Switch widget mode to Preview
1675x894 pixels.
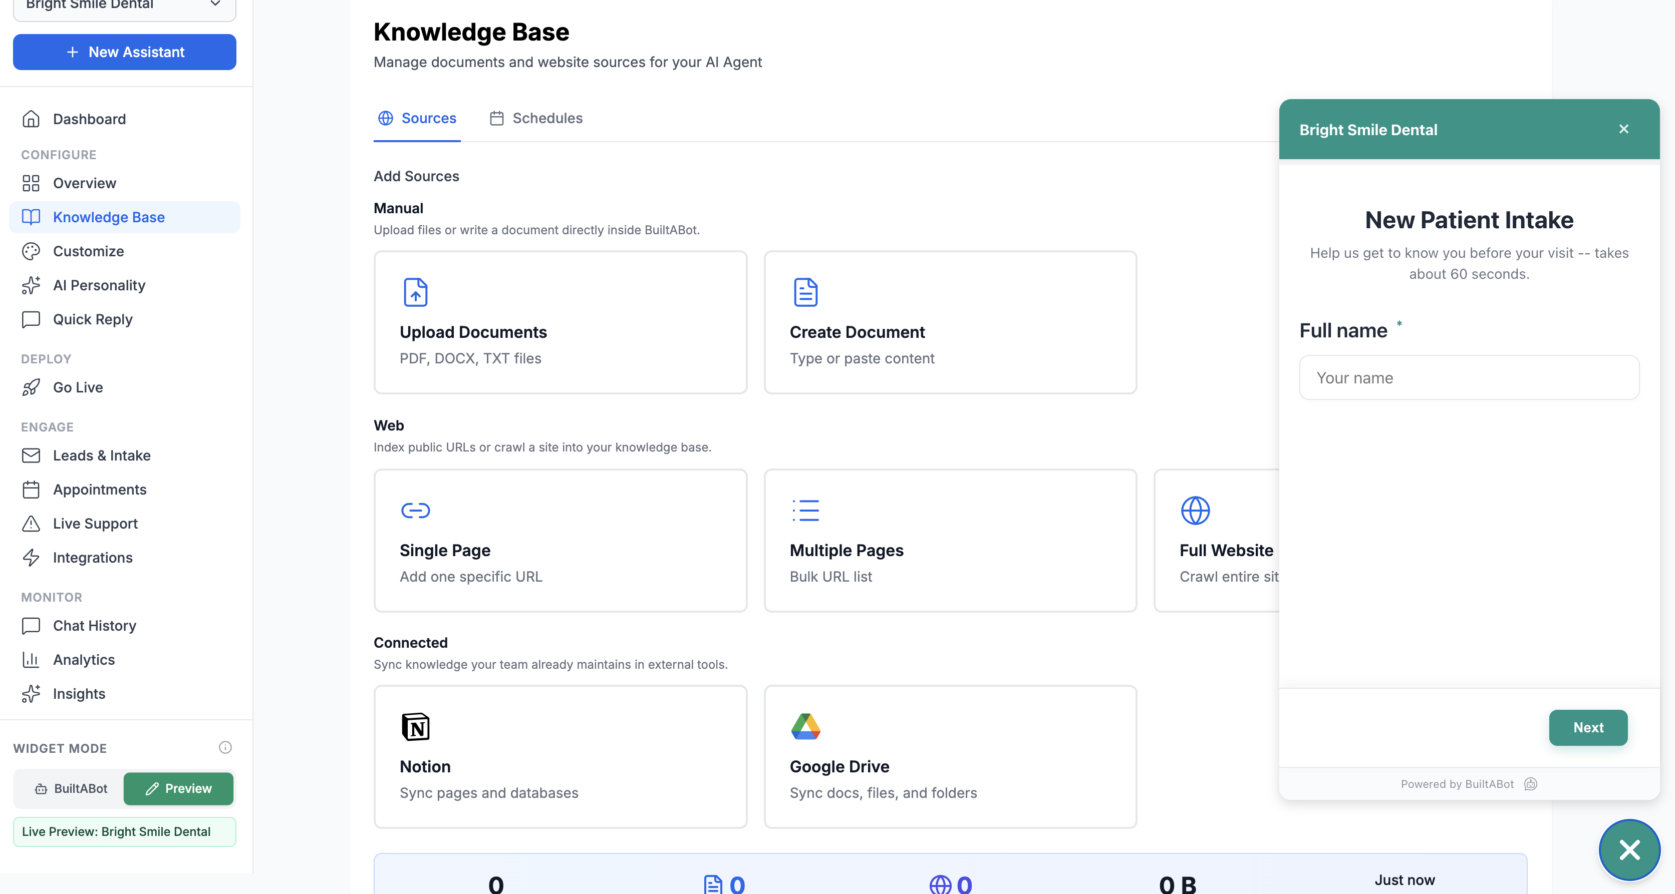(x=178, y=789)
